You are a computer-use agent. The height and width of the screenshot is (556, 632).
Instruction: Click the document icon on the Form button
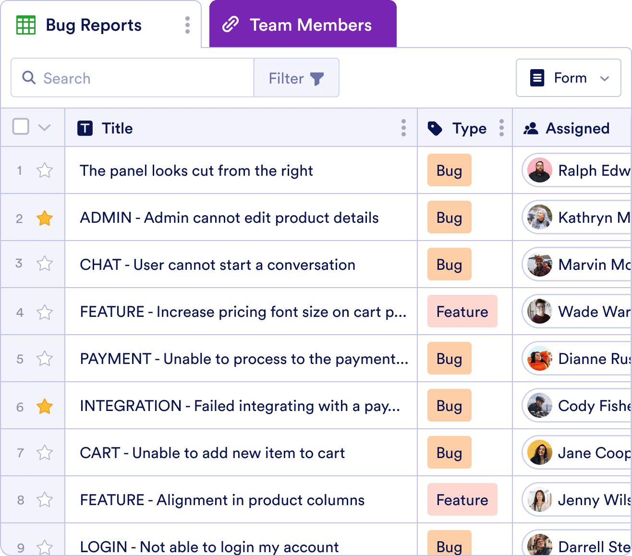[x=537, y=77]
